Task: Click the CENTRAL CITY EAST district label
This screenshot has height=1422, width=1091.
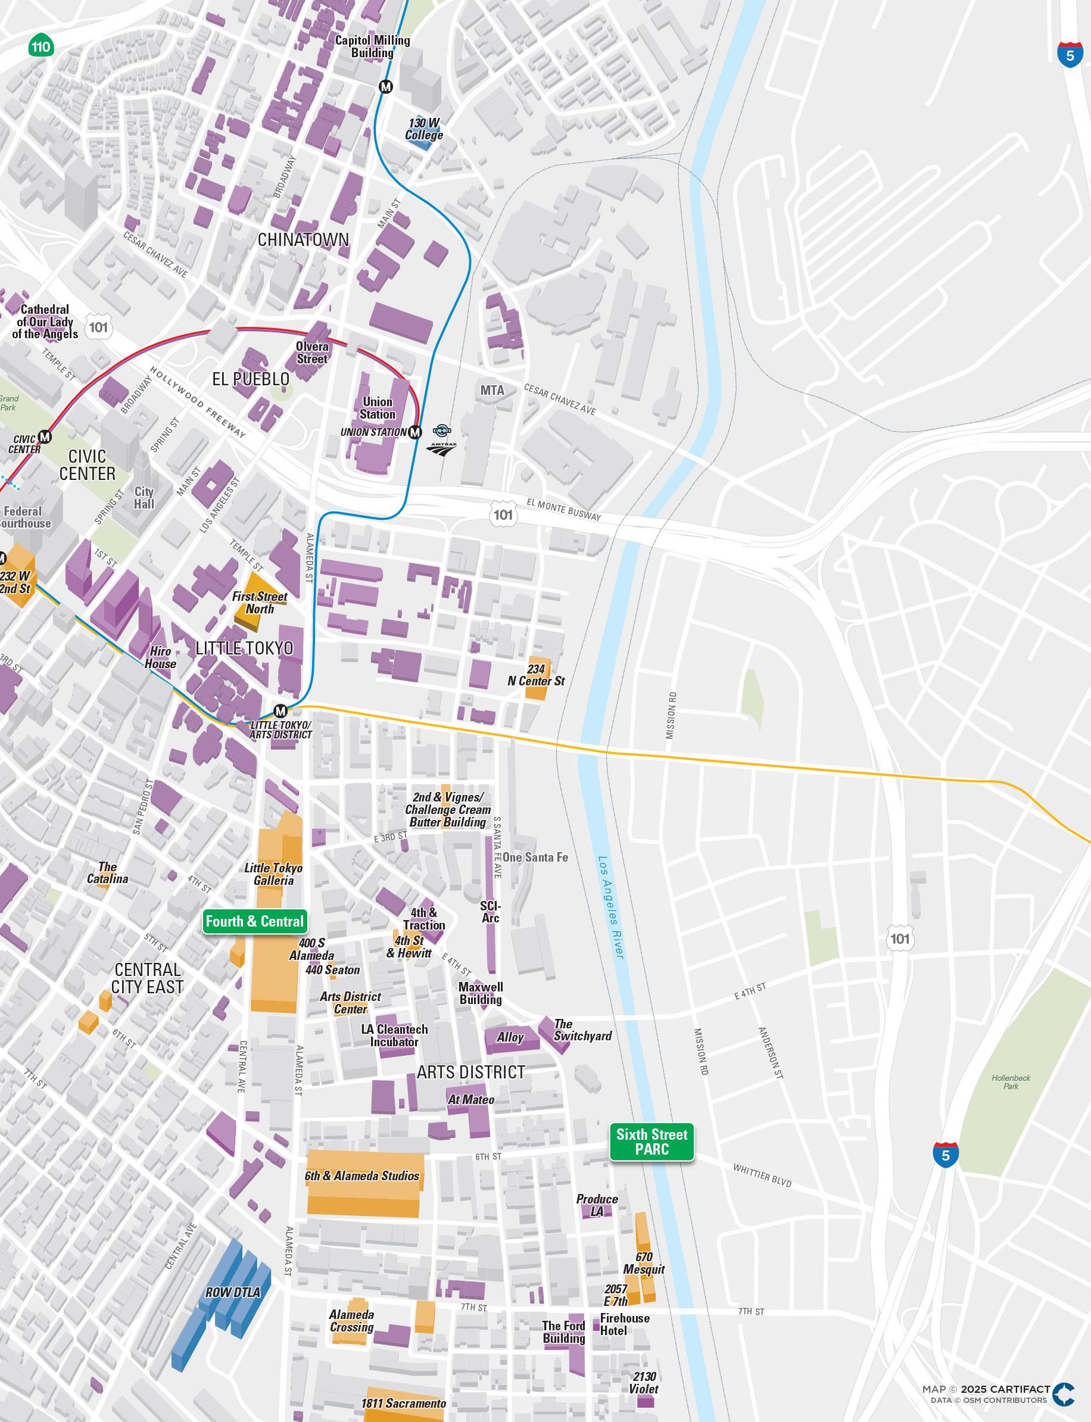Action: (148, 978)
